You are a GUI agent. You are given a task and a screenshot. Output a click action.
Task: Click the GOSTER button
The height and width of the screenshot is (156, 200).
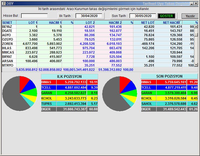pyautogui.click(x=166, y=16)
